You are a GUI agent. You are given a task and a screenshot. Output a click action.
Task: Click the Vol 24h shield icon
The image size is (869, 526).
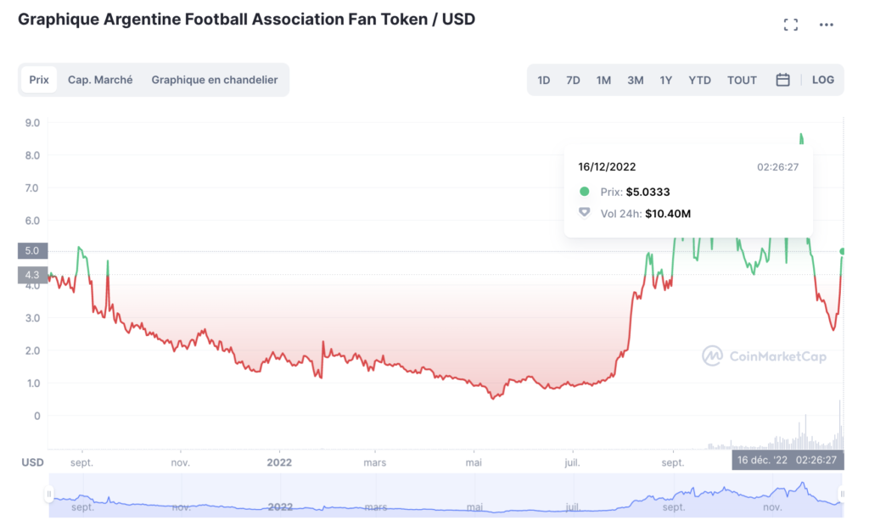pos(584,213)
